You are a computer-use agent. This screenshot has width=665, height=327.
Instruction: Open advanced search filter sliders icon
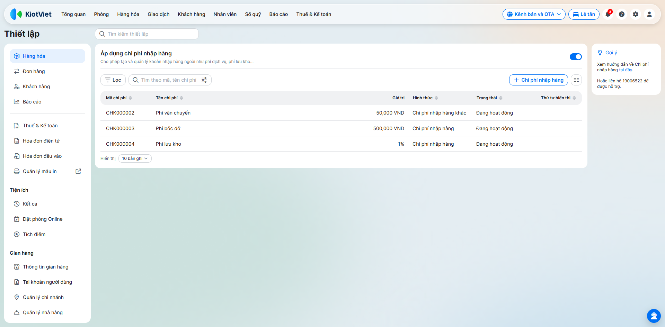click(204, 80)
